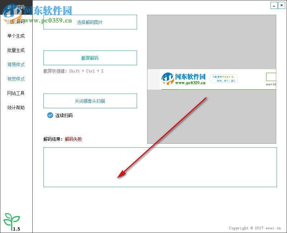This screenshot has height=233, width=287.
Task: Select the 单个解码 tab
Action: pos(15,7)
